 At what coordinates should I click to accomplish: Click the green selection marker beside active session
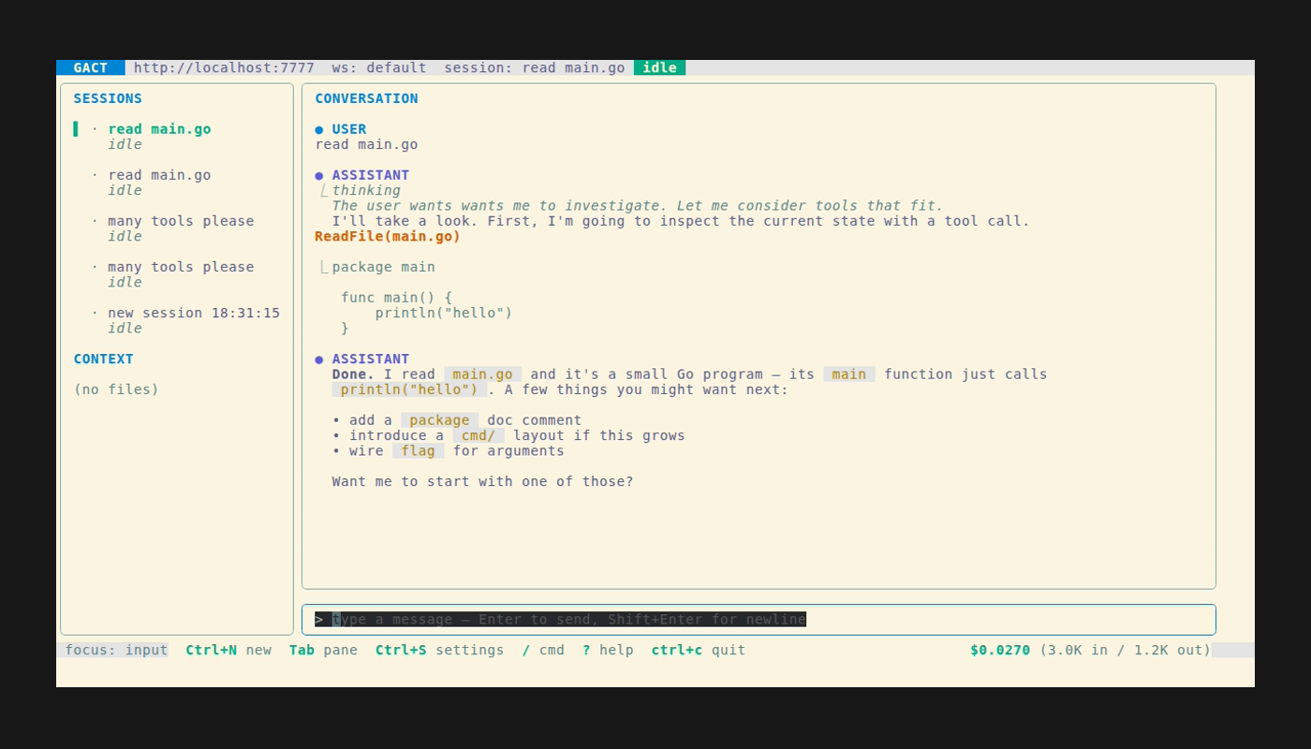(76, 129)
